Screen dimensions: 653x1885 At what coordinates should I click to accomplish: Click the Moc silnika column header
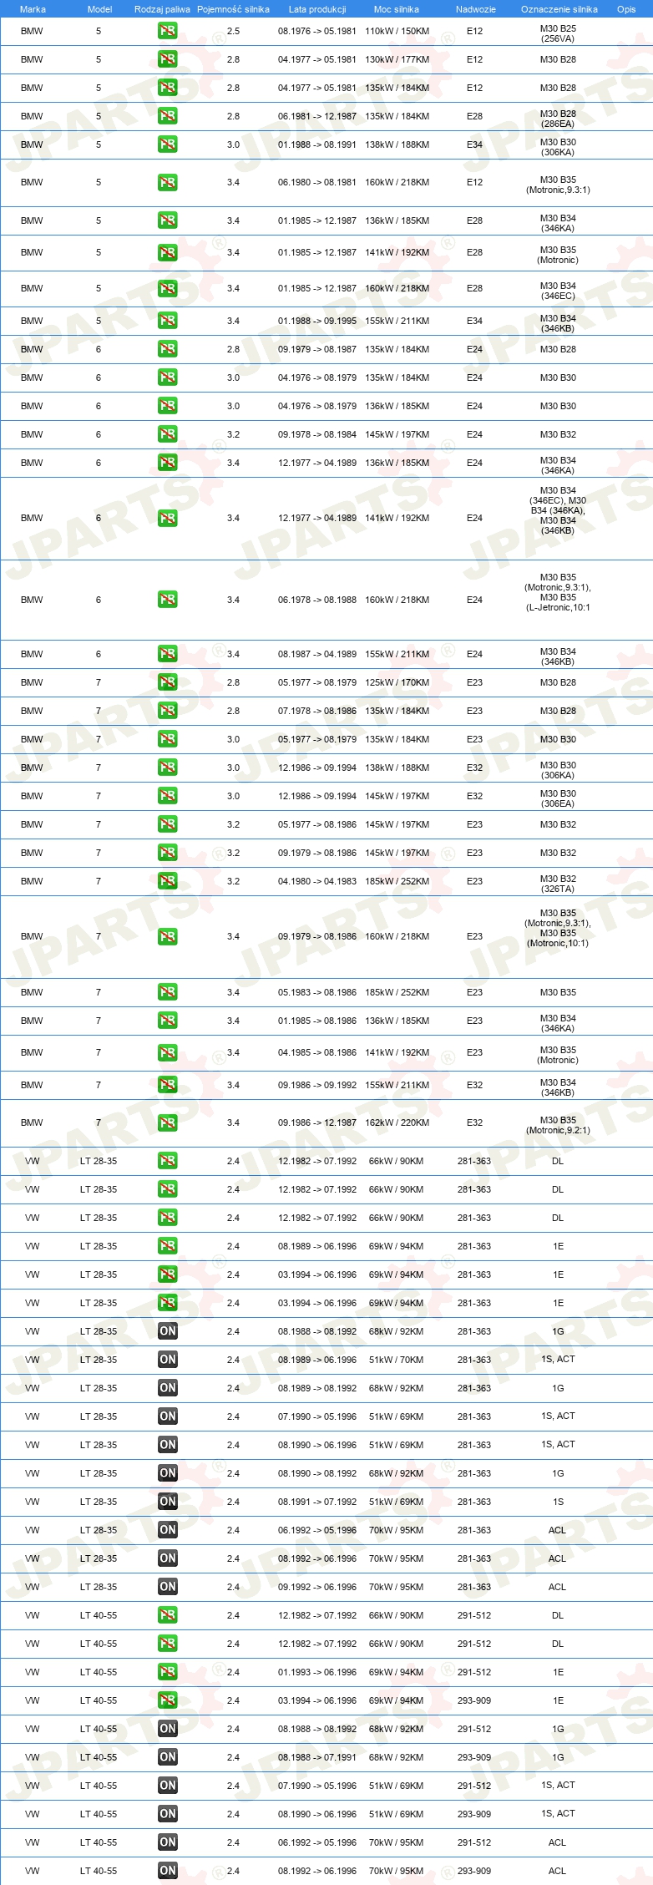[397, 9]
